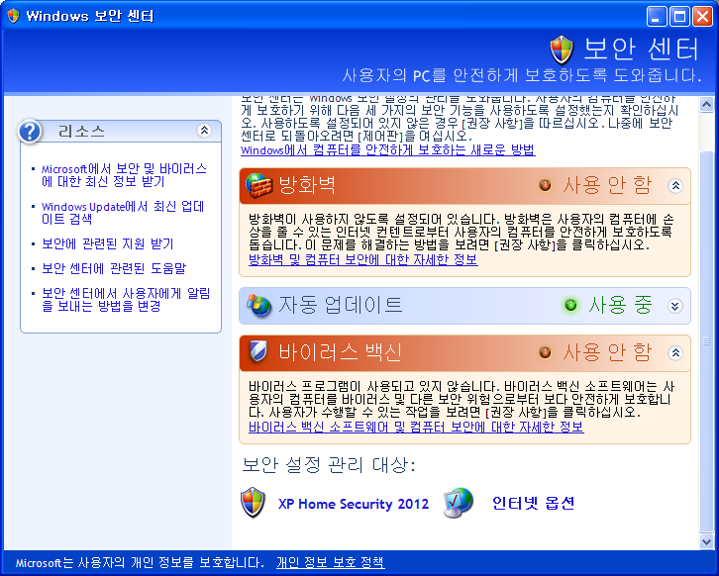Click the virus vaccine 사용 안 함 status text
This screenshot has height=576, width=719.
click(x=607, y=352)
